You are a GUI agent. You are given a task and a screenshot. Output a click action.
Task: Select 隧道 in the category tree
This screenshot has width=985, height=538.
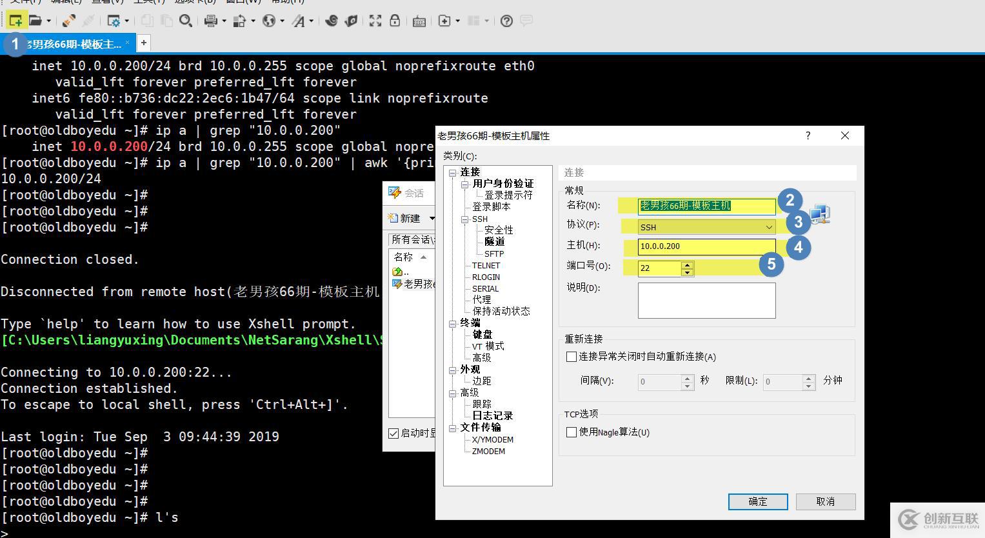pos(494,242)
